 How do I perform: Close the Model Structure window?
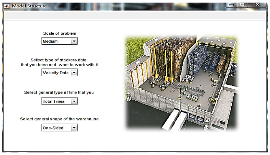[x=257, y=5]
